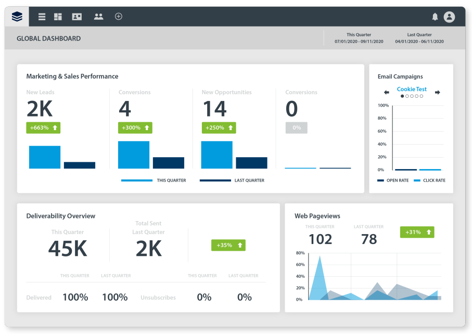Go to previous email campaign arrow
The height and width of the screenshot is (334, 472).
387,93
